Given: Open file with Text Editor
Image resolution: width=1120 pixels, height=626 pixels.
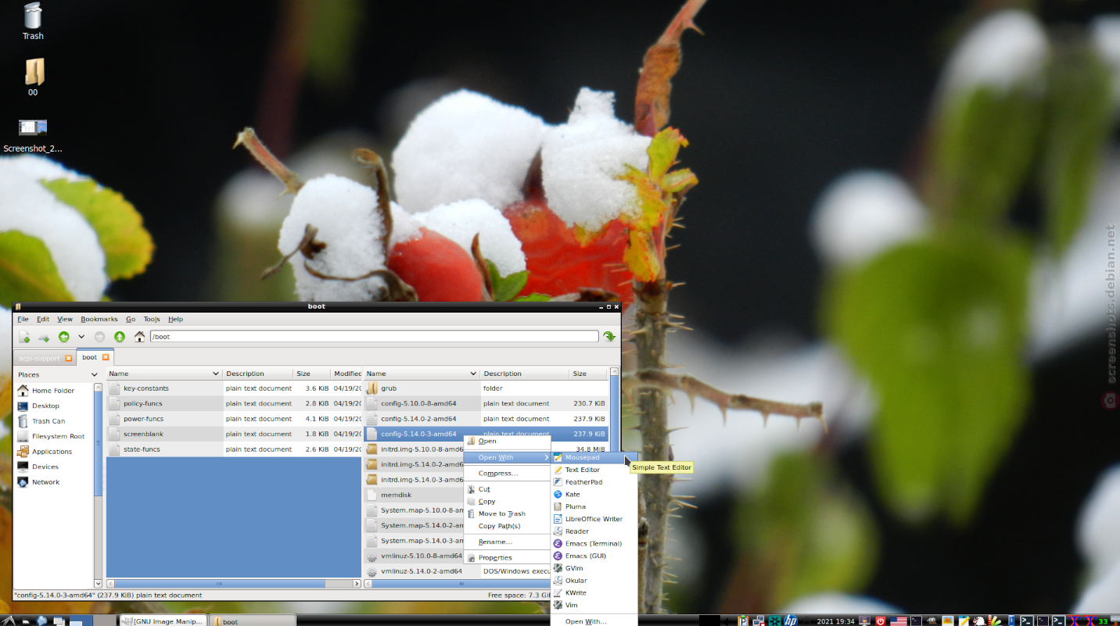Looking at the screenshot, I should (594, 470).
